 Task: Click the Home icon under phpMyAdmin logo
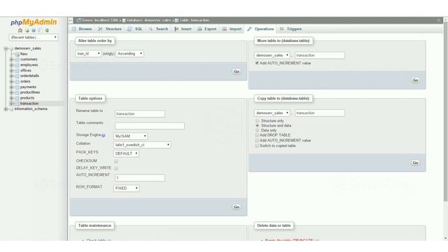pyautogui.click(x=20, y=30)
